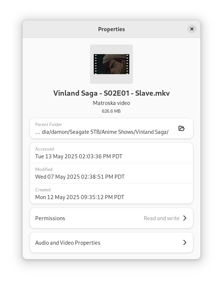Click the file name Vinland Saga title
The image size is (223, 284).
[111, 93]
